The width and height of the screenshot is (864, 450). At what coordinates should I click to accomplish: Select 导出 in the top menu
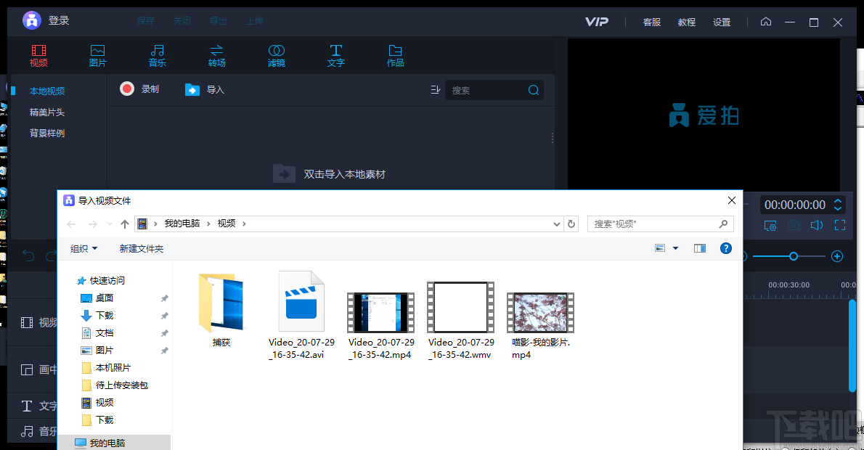click(218, 20)
